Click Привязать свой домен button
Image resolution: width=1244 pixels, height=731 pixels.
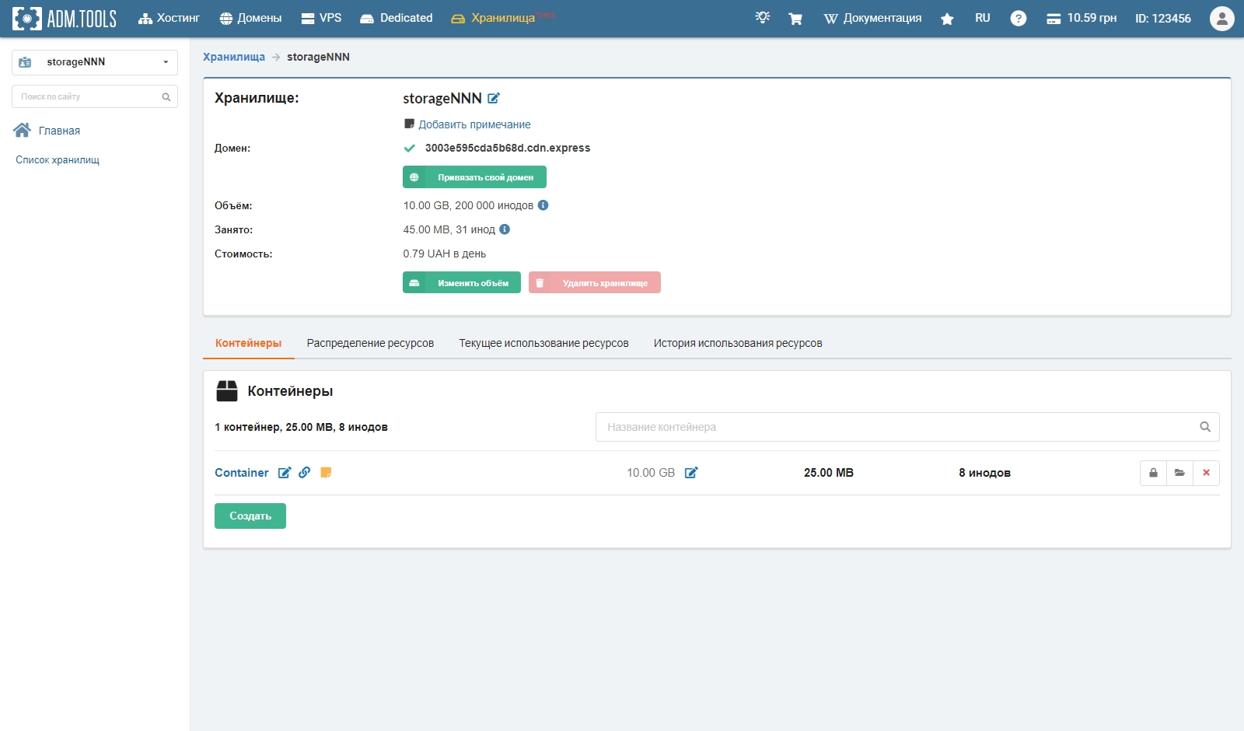(474, 177)
